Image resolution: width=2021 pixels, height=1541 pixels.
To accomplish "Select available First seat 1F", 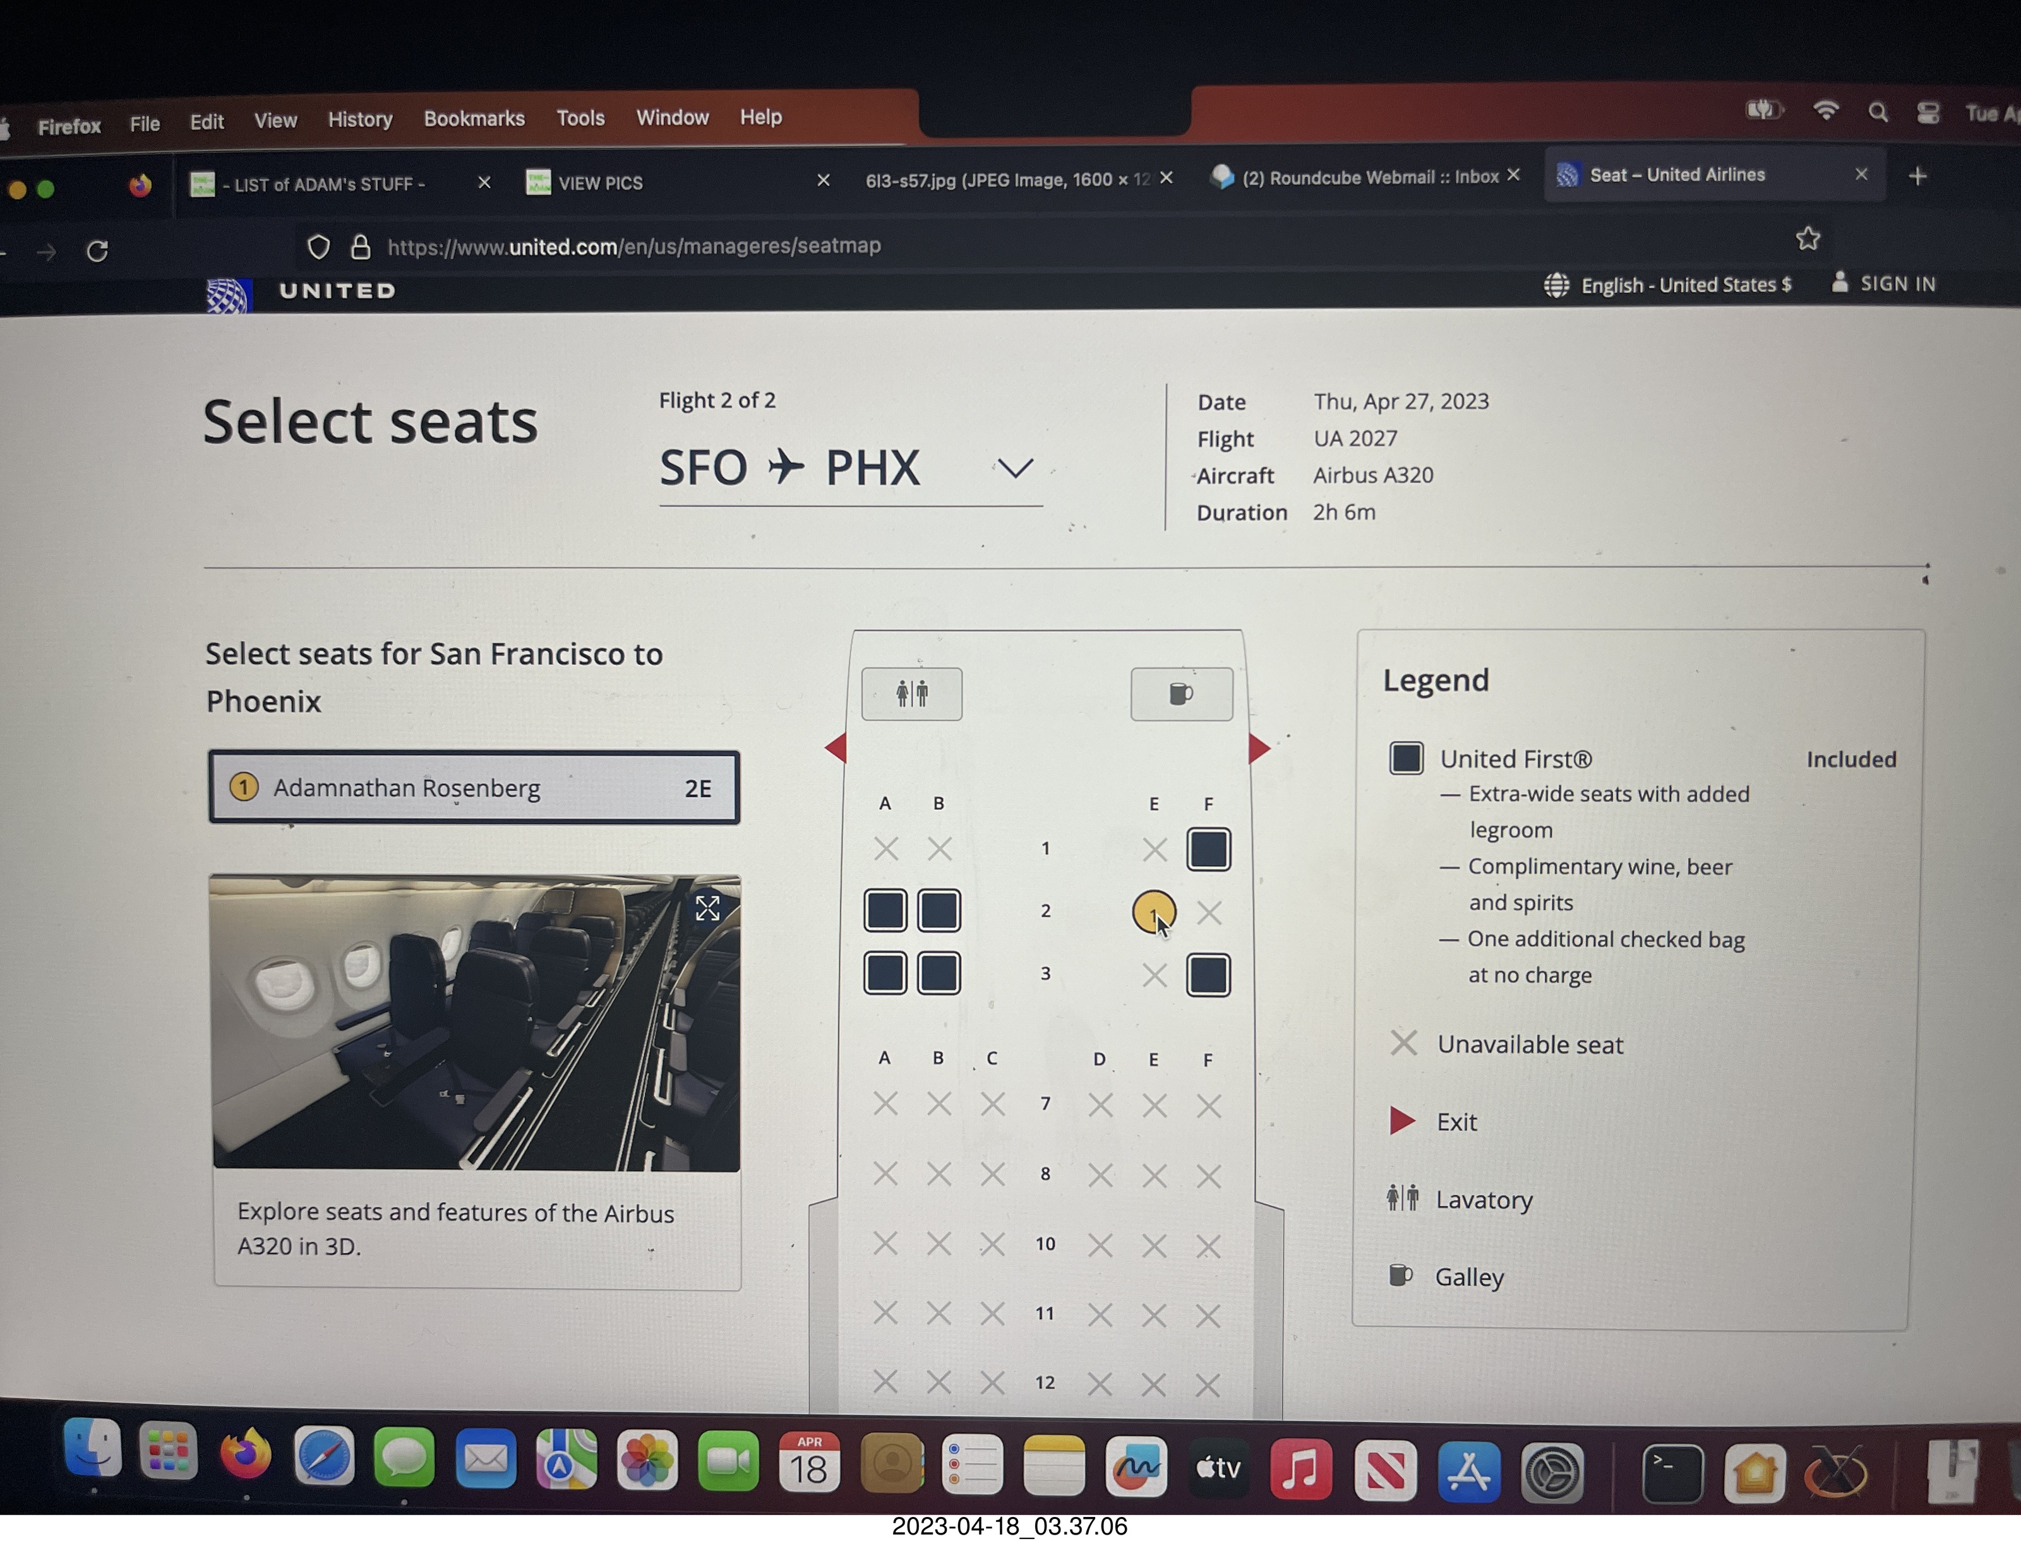I will 1208,849.
